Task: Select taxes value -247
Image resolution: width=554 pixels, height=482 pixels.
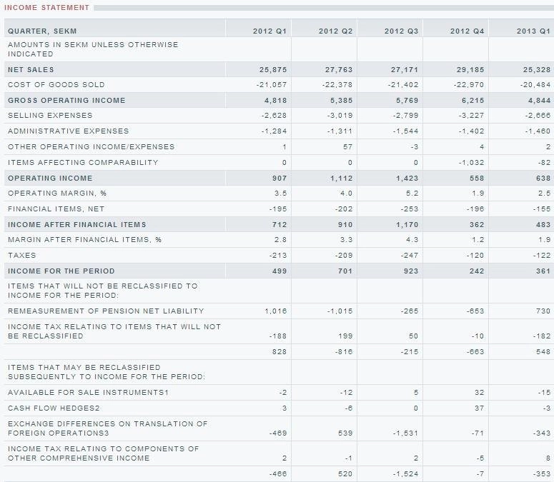Action: coord(410,255)
